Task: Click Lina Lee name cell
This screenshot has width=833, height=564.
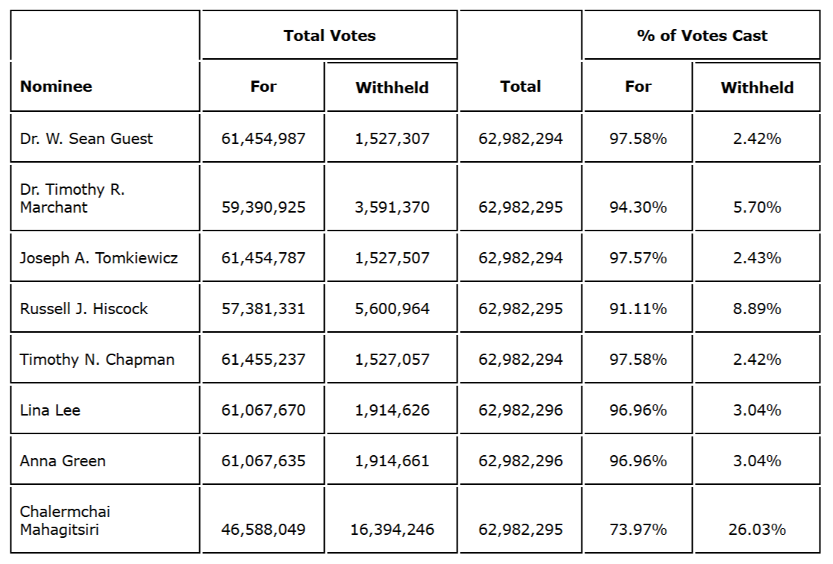Action: (105, 410)
